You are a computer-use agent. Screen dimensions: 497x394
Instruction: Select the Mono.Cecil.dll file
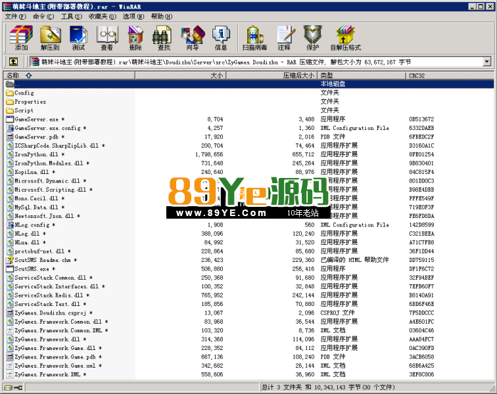pyautogui.click(x=248, y=198)
